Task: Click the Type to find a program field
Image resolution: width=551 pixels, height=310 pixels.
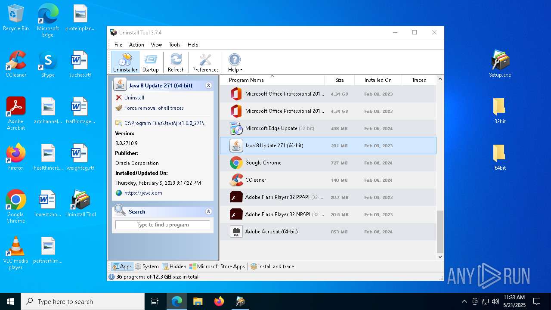Action: [x=163, y=225]
